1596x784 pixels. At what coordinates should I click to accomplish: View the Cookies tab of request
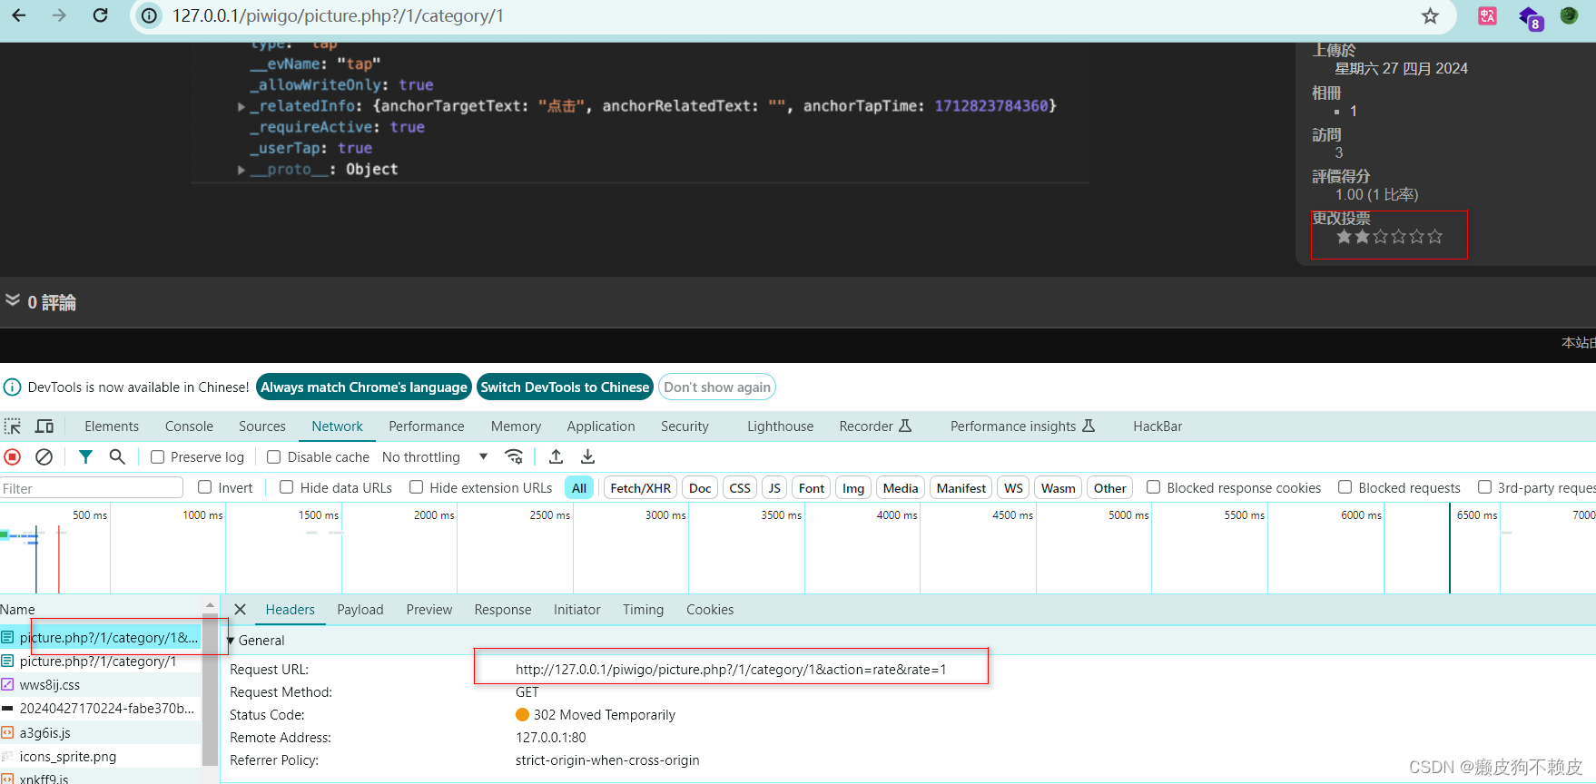[710, 610]
